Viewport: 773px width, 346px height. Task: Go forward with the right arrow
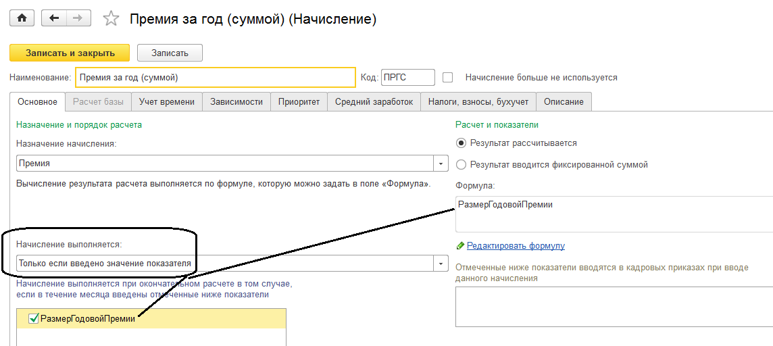(x=78, y=18)
